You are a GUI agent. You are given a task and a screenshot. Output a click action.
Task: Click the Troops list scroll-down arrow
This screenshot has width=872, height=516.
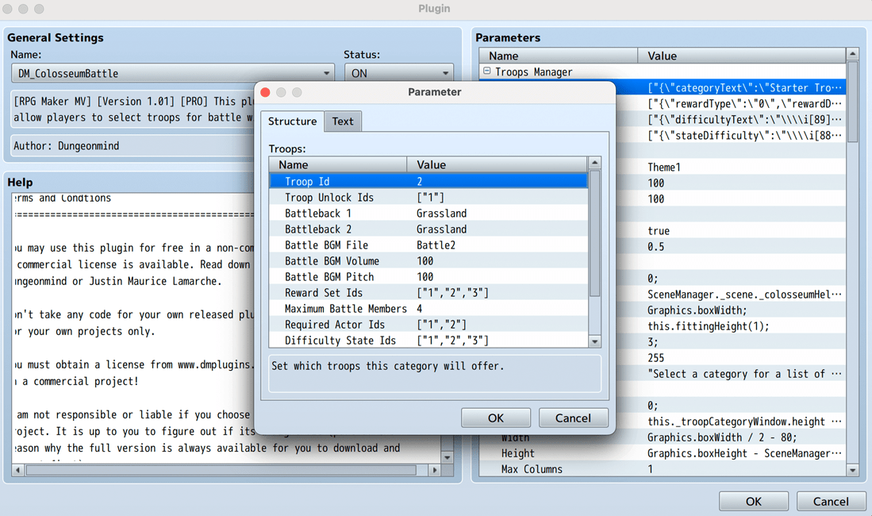594,342
